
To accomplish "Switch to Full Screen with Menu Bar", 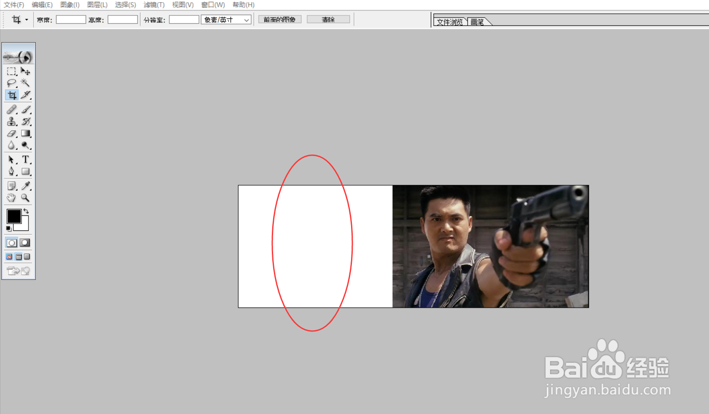I will click(x=19, y=257).
